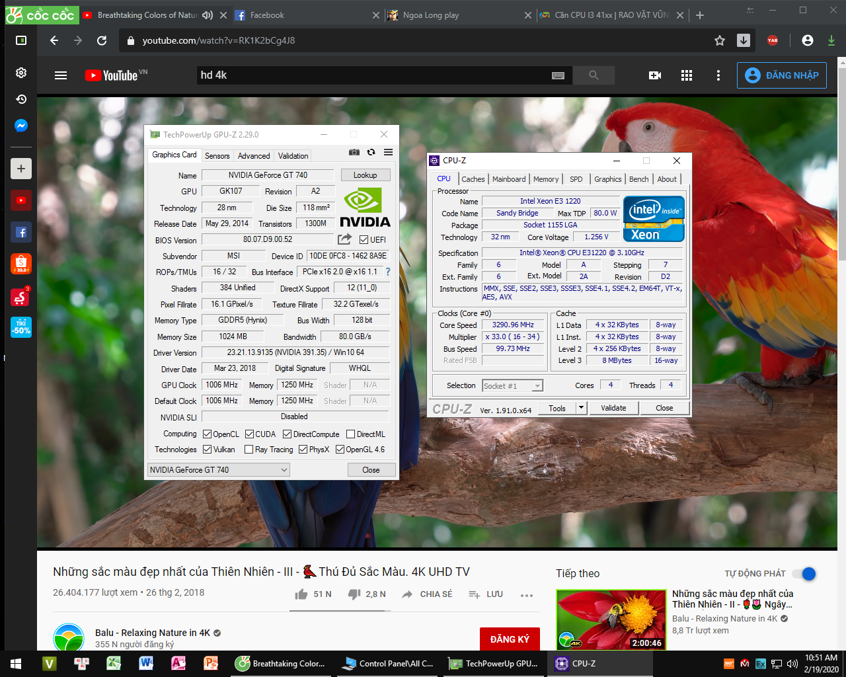This screenshot has height=677, width=846.
Task: Open CPU-Z Memory tab
Action: (x=546, y=179)
